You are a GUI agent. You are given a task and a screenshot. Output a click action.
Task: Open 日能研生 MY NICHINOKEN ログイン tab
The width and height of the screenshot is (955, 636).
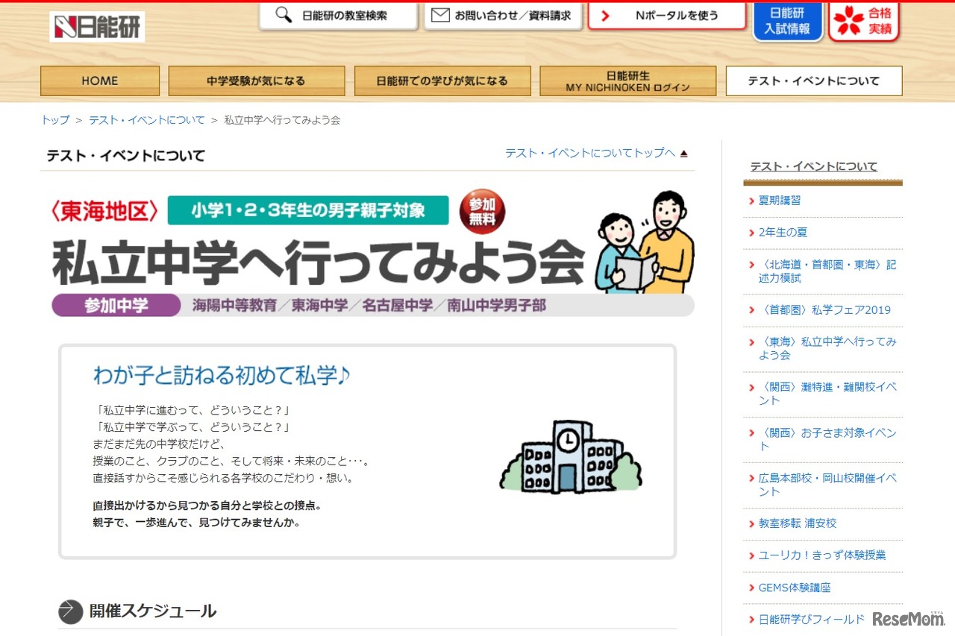[628, 81]
